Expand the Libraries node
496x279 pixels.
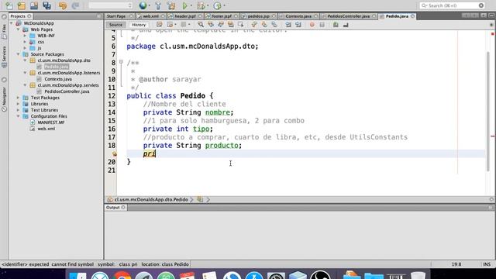(x=19, y=104)
